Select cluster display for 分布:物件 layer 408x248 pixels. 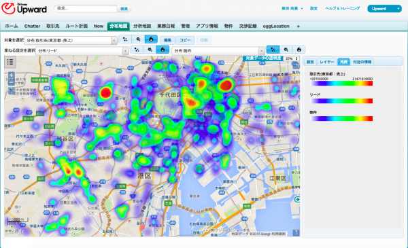286,50
